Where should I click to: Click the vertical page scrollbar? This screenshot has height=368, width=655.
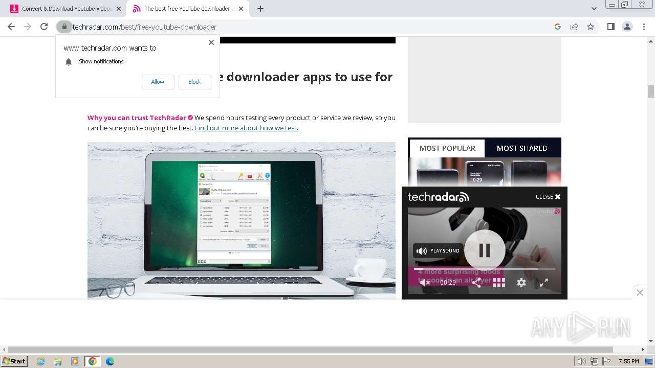coord(651,91)
